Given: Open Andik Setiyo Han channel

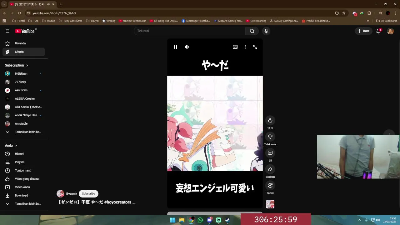Looking at the screenshot, I should 24,115.
